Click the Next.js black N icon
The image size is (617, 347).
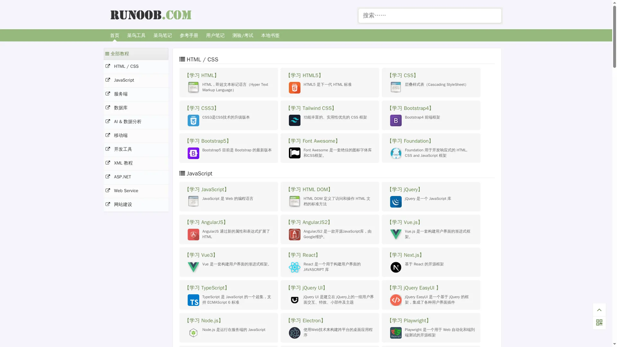[x=396, y=267]
